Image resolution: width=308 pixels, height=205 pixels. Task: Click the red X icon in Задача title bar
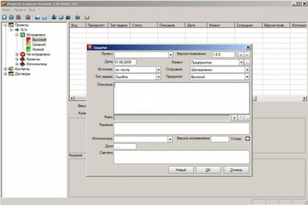(90, 47)
